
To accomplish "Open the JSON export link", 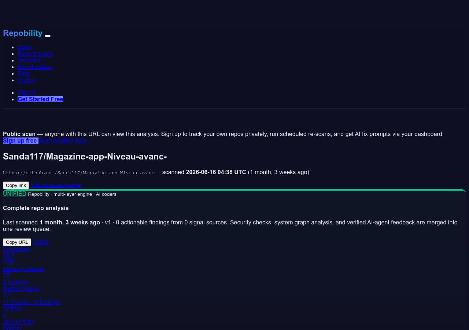I will [41, 242].
